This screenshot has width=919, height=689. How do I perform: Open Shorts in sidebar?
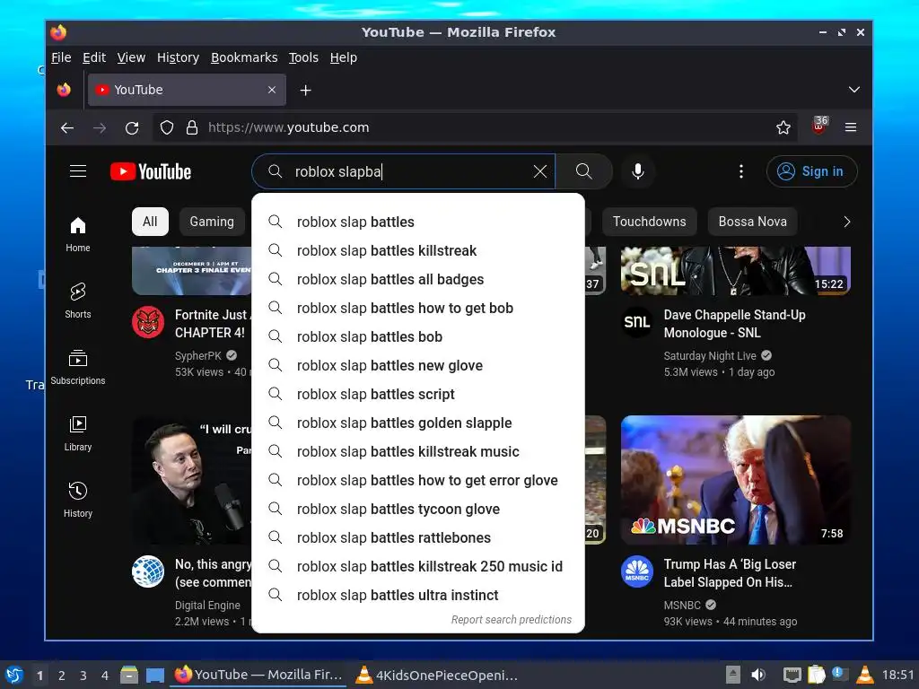78,301
